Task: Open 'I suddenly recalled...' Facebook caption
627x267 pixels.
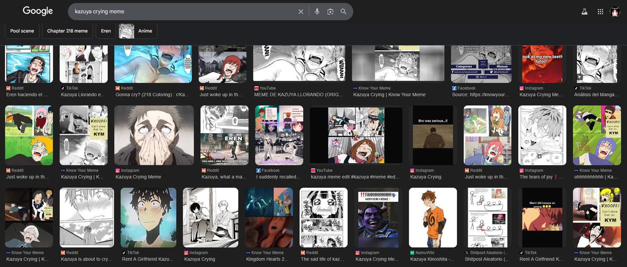Action: pyautogui.click(x=280, y=177)
